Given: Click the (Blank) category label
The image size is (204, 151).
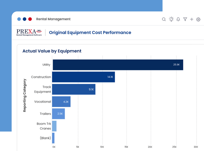Looking at the screenshot, I should pyautogui.click(x=45, y=138).
